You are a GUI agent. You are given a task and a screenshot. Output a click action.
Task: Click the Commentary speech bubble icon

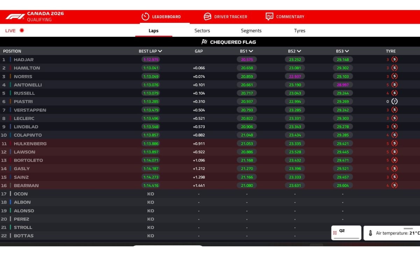click(269, 16)
